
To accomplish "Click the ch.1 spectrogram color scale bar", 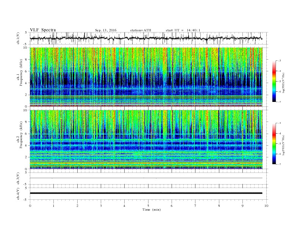I will click(x=274, y=82).
